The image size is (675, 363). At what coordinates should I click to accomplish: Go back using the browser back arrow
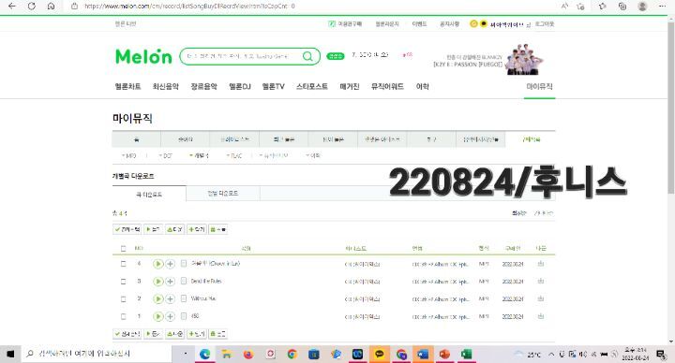coord(12,6)
